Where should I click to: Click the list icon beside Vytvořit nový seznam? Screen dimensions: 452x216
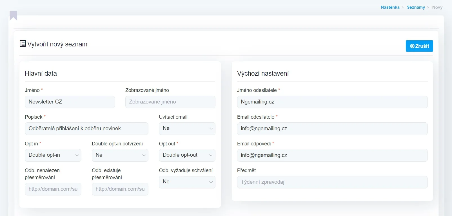pos(23,44)
